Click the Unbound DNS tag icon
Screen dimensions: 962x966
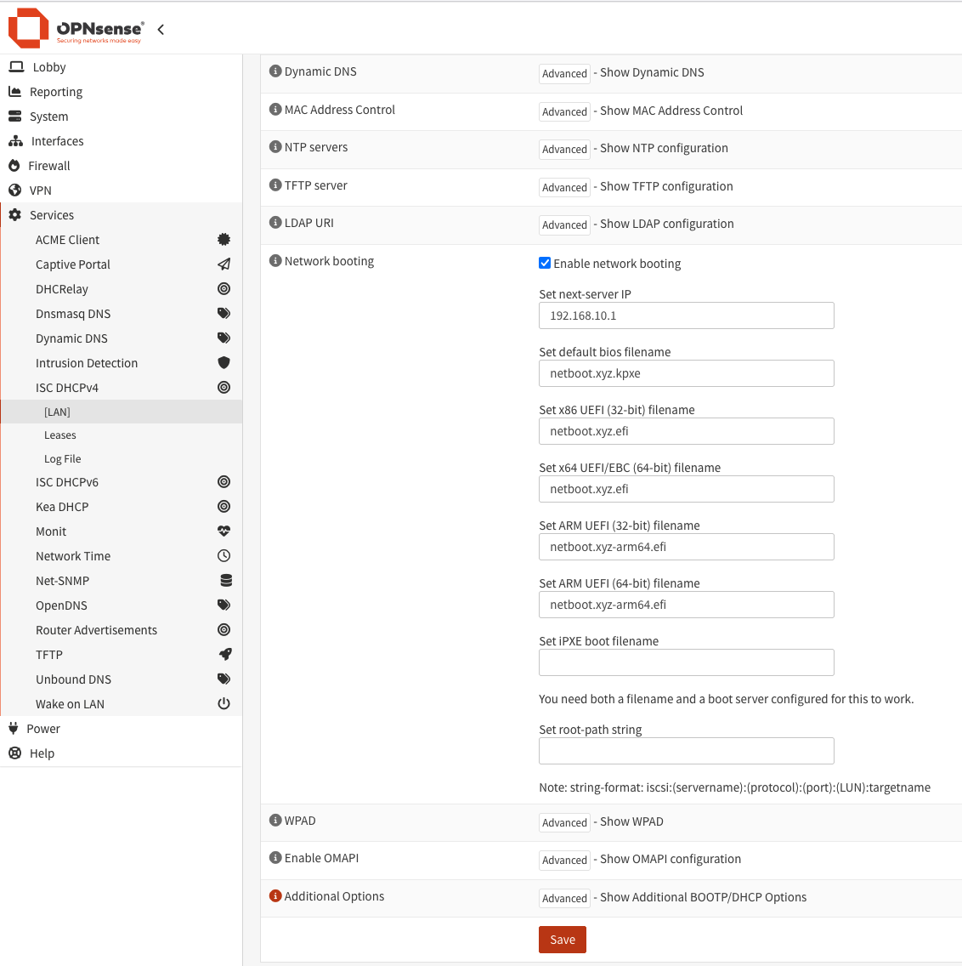click(224, 679)
